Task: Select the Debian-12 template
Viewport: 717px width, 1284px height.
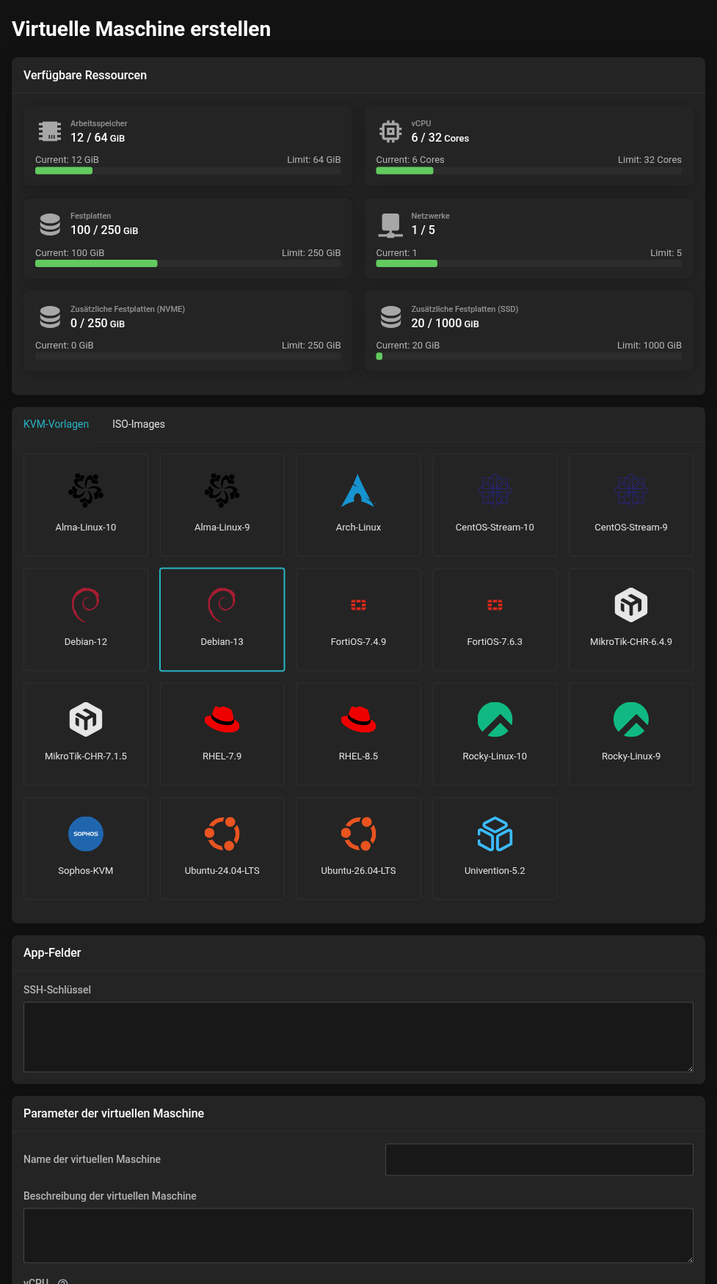Action: tap(86, 619)
